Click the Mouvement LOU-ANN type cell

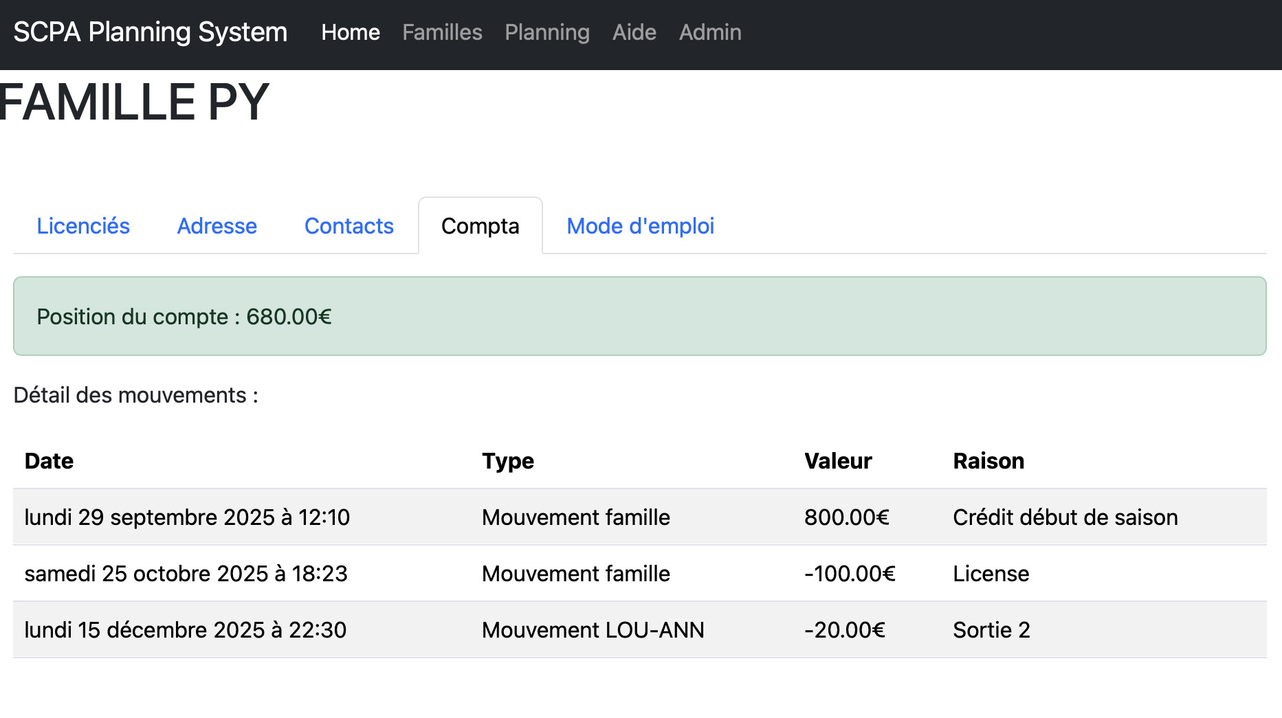pyautogui.click(x=593, y=629)
